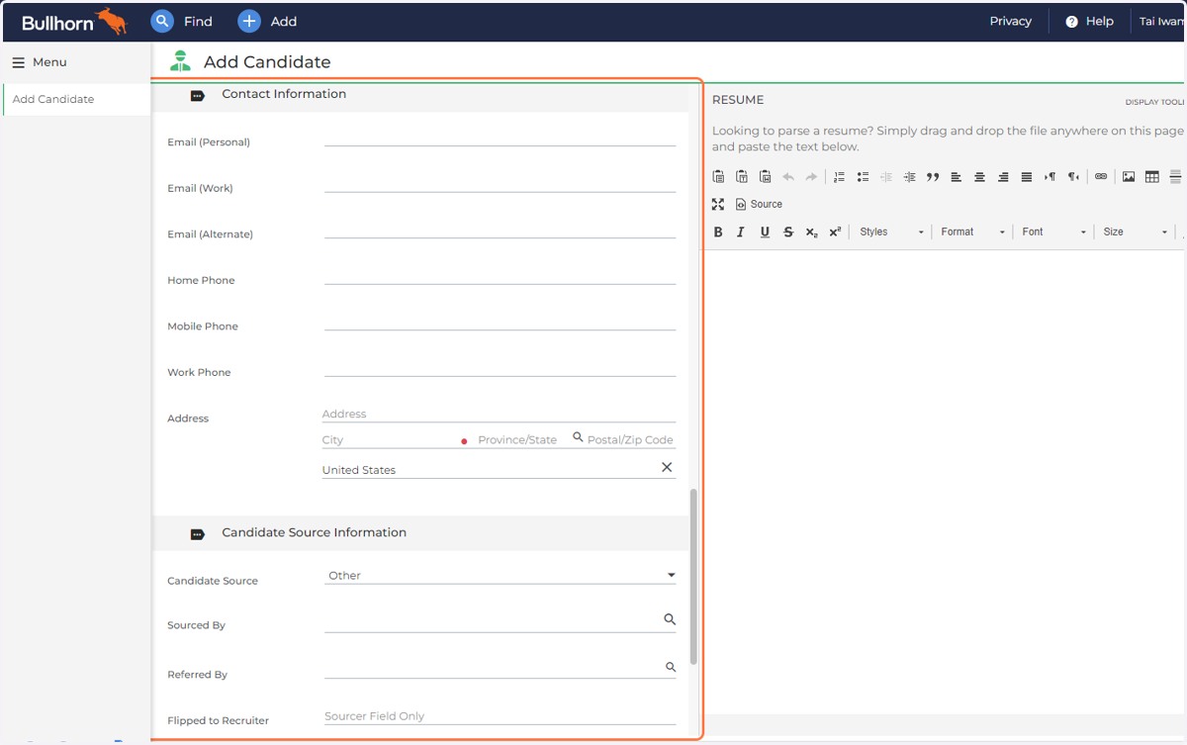Image resolution: width=1187 pixels, height=745 pixels.
Task: Click the Sourced By search icon
Action: point(670,619)
